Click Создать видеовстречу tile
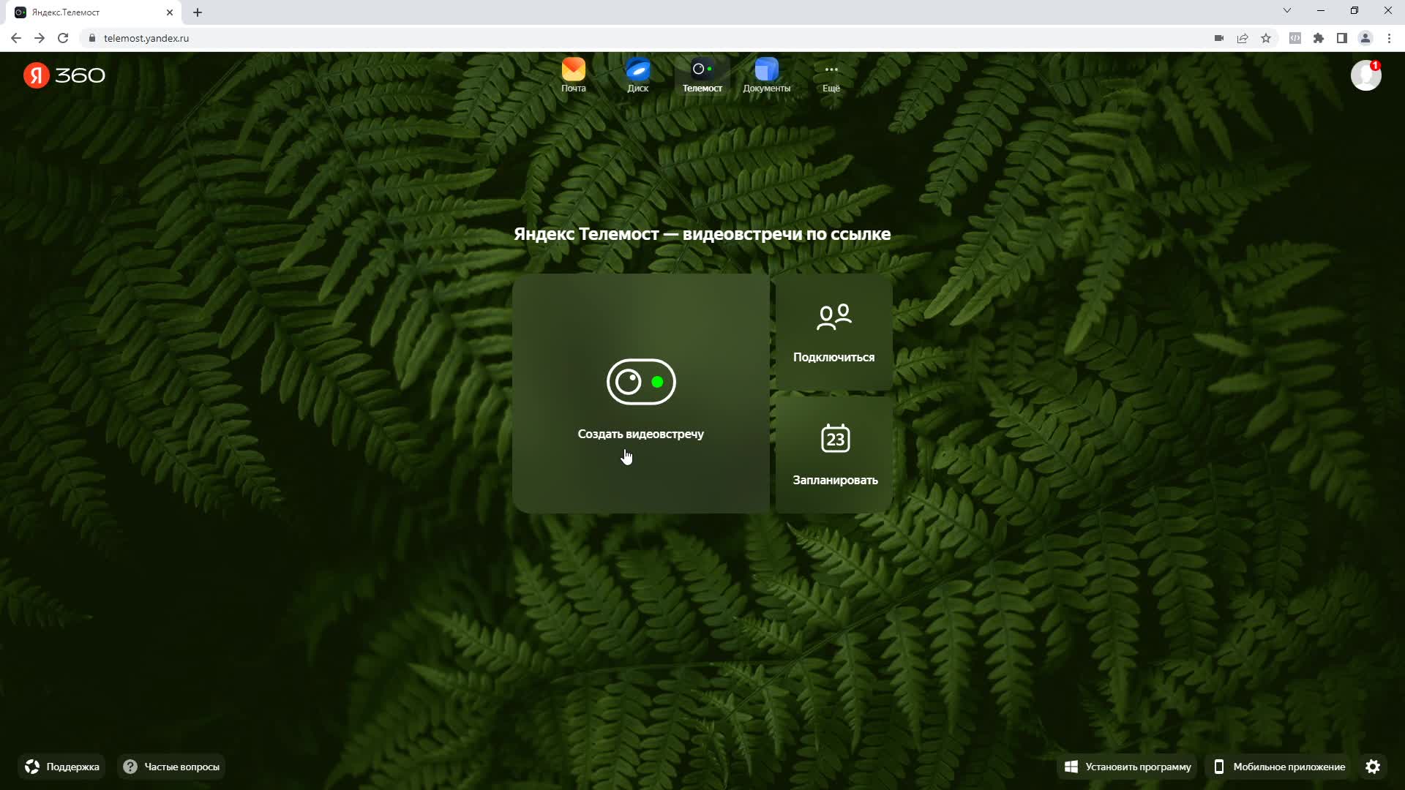This screenshot has width=1405, height=790. [640, 394]
